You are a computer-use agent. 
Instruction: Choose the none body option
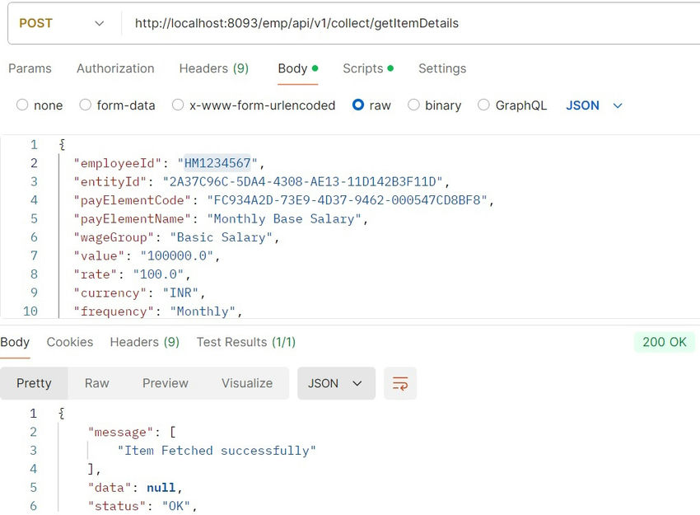tap(22, 105)
